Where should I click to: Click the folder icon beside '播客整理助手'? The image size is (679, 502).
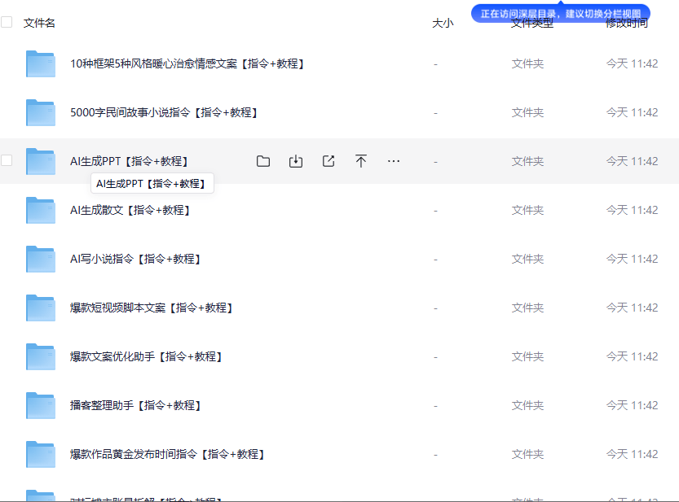tap(40, 405)
